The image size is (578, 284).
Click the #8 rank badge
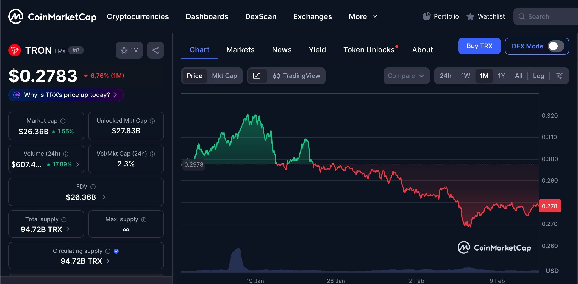(76, 50)
